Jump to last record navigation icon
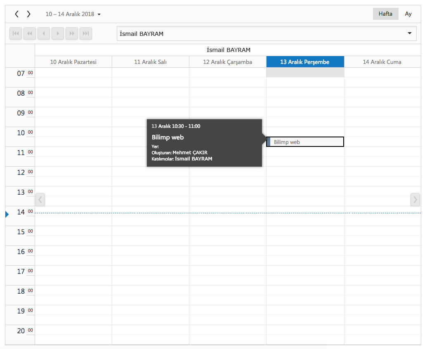The width and height of the screenshot is (427, 349). [x=86, y=33]
